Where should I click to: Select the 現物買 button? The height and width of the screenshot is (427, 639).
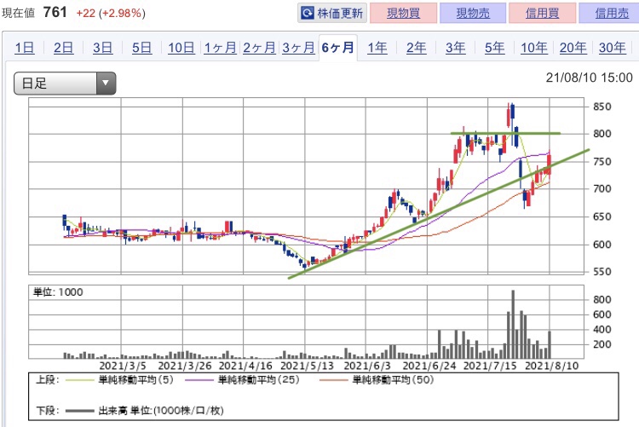click(x=404, y=13)
